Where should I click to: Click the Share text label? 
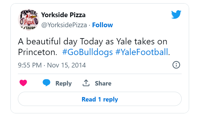point(103,83)
